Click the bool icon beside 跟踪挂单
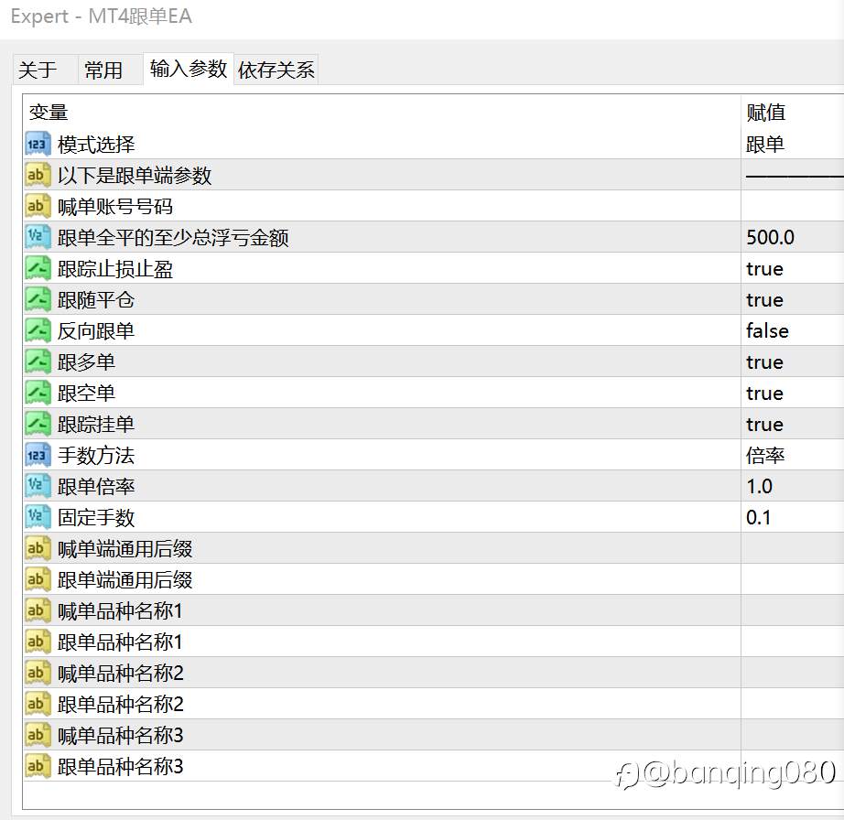 38,424
